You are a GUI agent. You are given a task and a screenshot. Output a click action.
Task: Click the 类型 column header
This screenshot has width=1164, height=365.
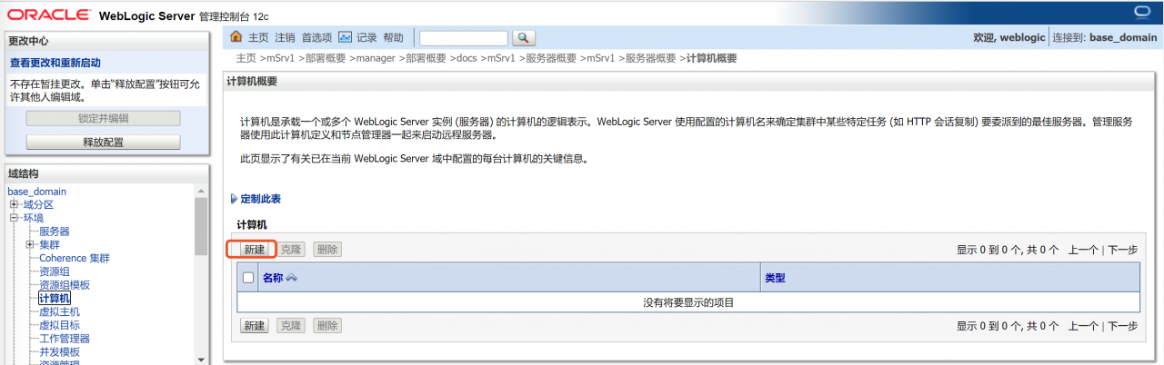click(775, 277)
